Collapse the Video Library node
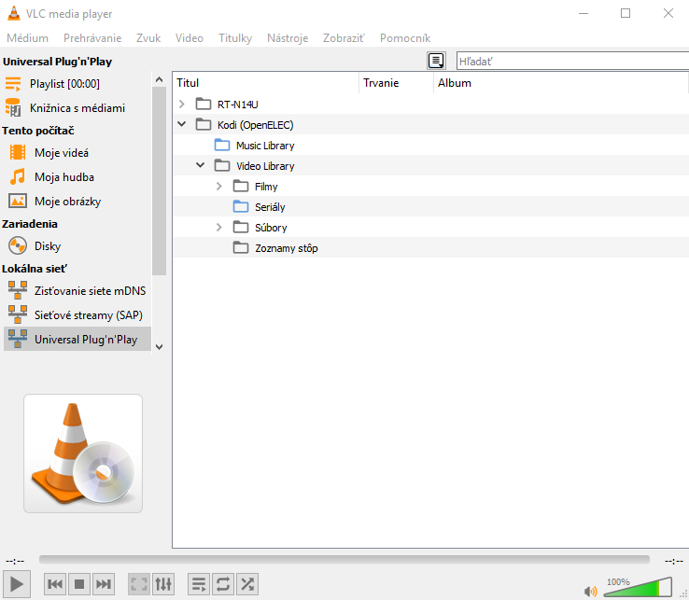The width and height of the screenshot is (689, 600). (201, 165)
